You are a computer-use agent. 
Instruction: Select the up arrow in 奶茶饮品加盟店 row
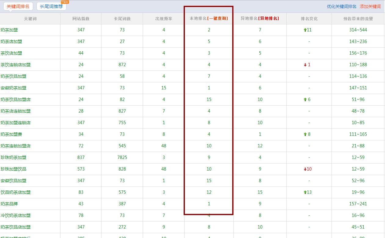pos(305,99)
